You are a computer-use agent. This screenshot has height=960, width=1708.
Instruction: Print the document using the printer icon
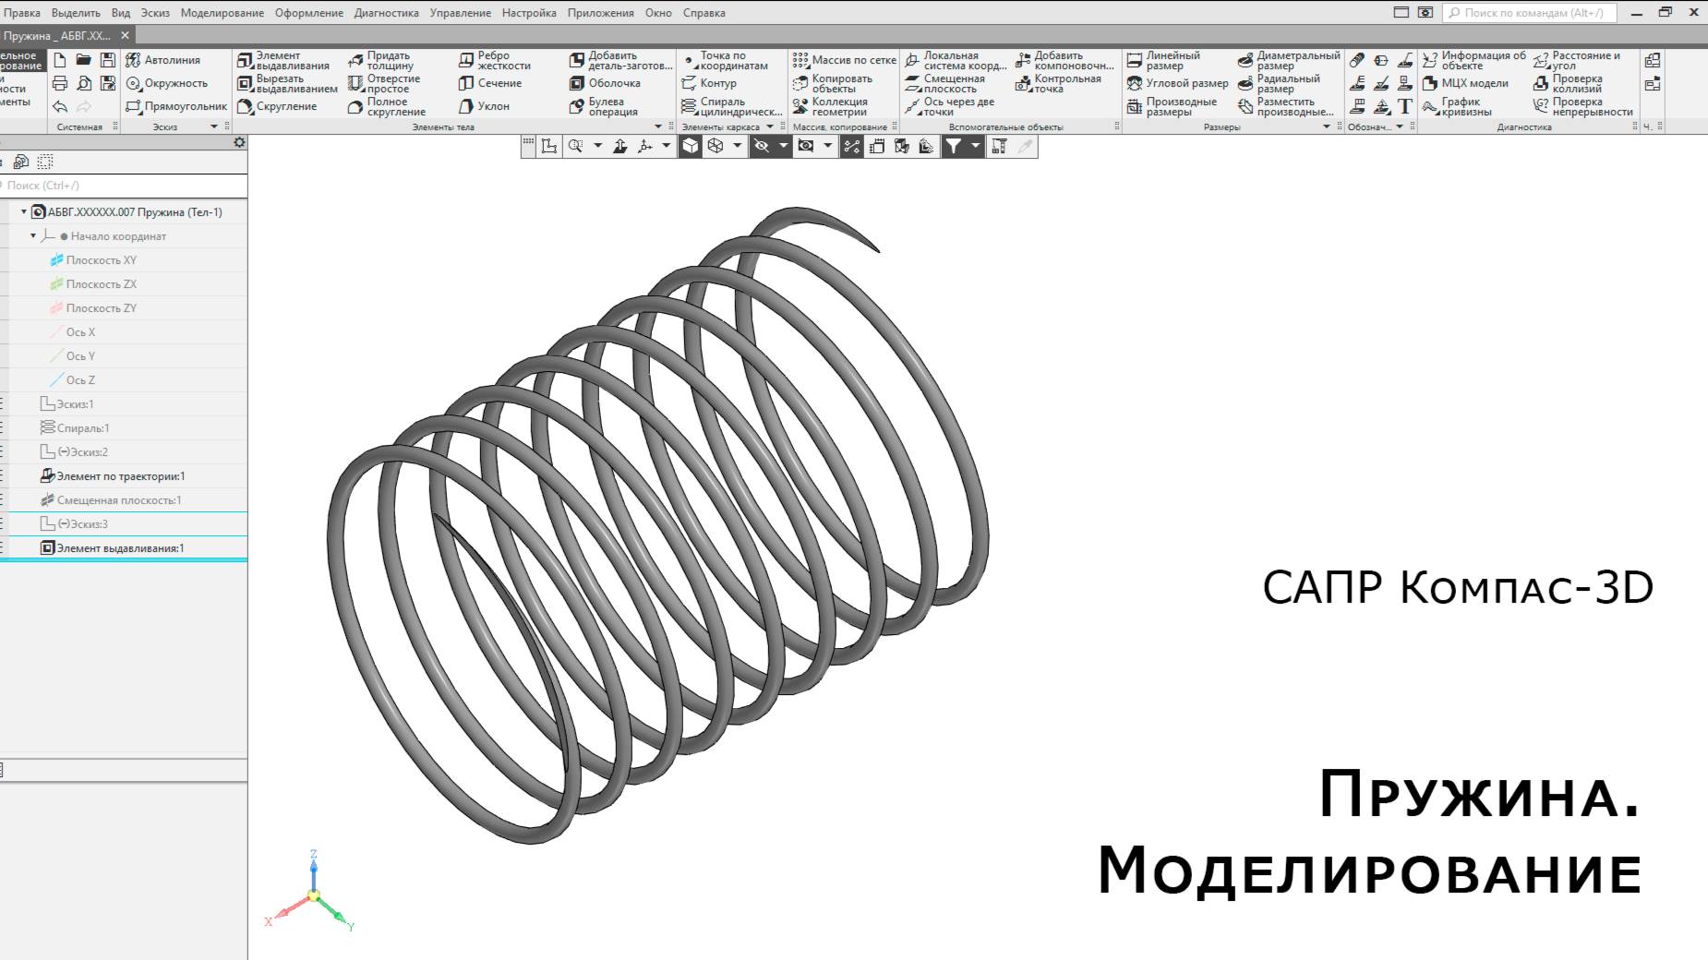point(60,83)
